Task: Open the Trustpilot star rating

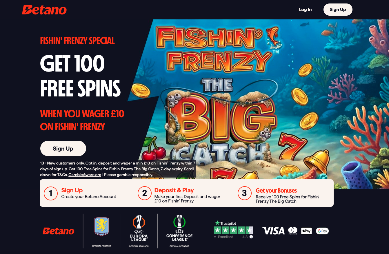Action: (x=233, y=230)
